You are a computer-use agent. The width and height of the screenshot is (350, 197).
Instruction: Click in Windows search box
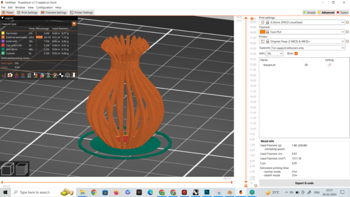click(43, 192)
